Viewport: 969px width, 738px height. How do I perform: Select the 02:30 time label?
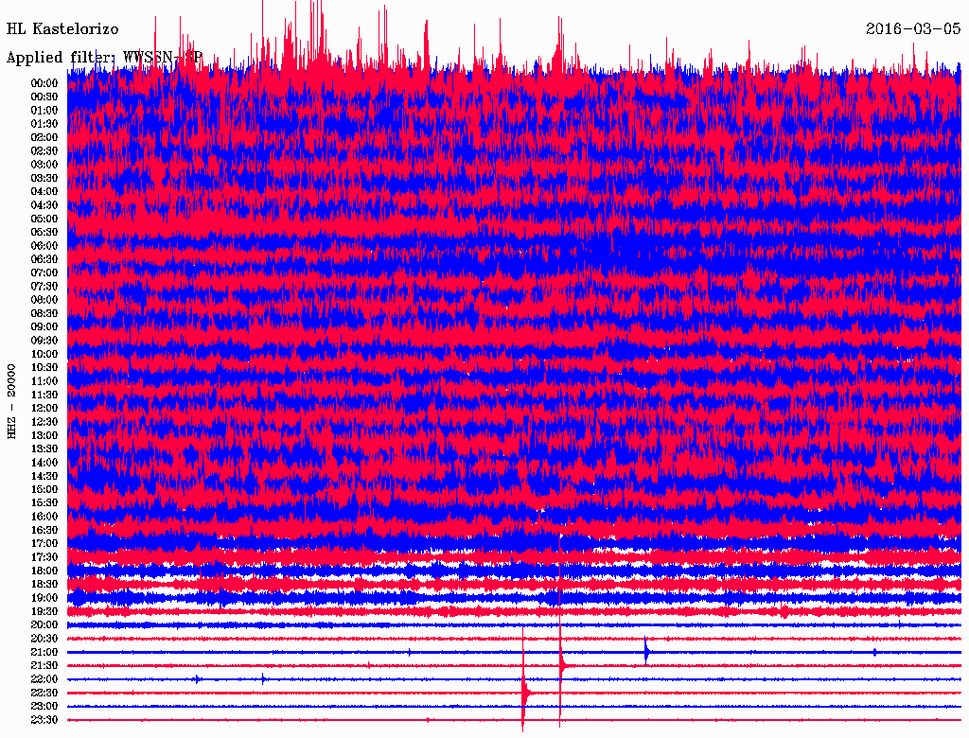44,151
